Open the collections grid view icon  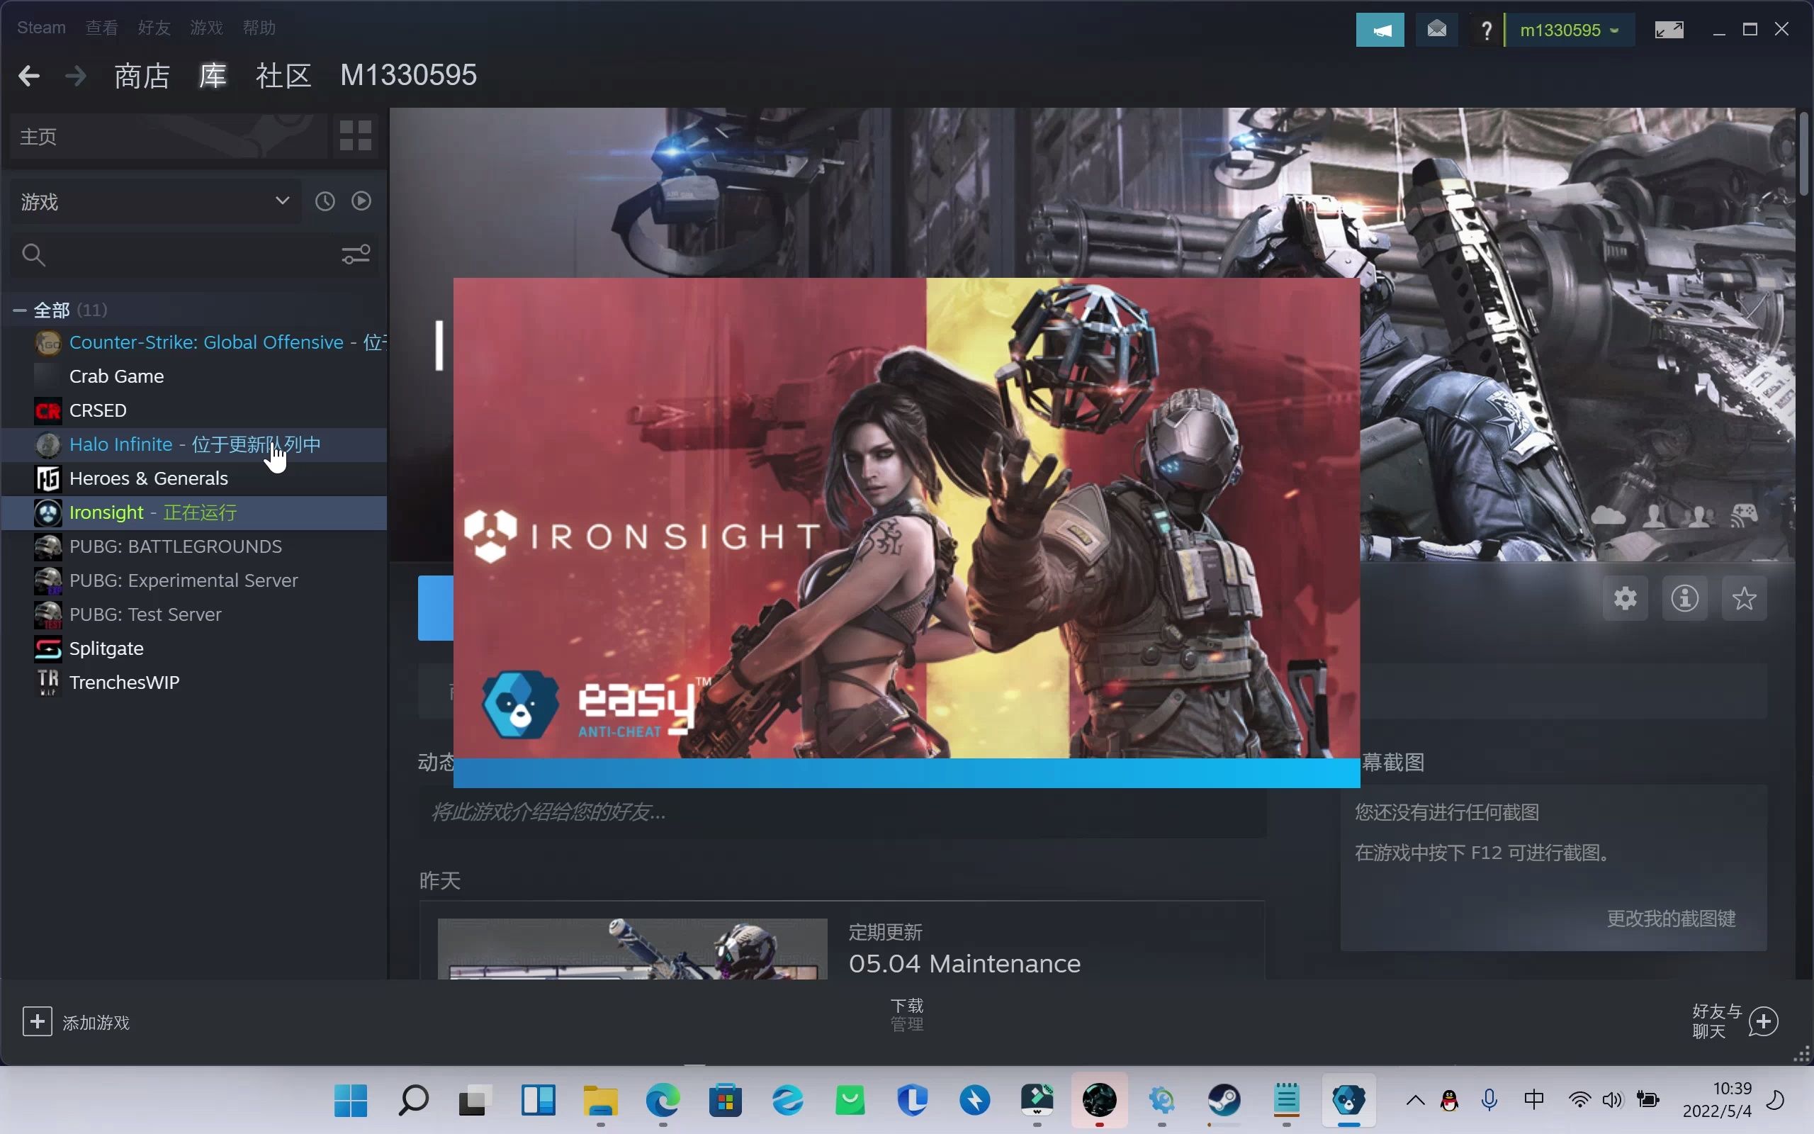pos(355,136)
